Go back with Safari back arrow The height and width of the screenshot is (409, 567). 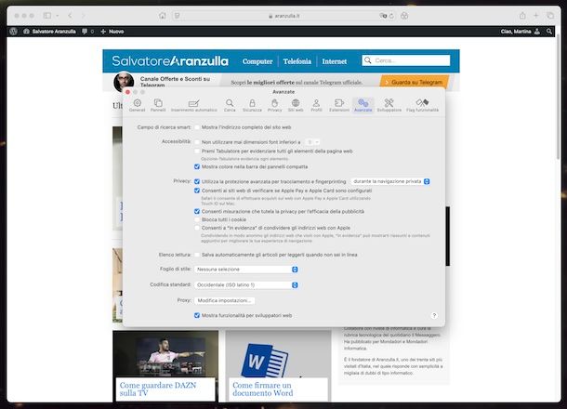pos(70,16)
